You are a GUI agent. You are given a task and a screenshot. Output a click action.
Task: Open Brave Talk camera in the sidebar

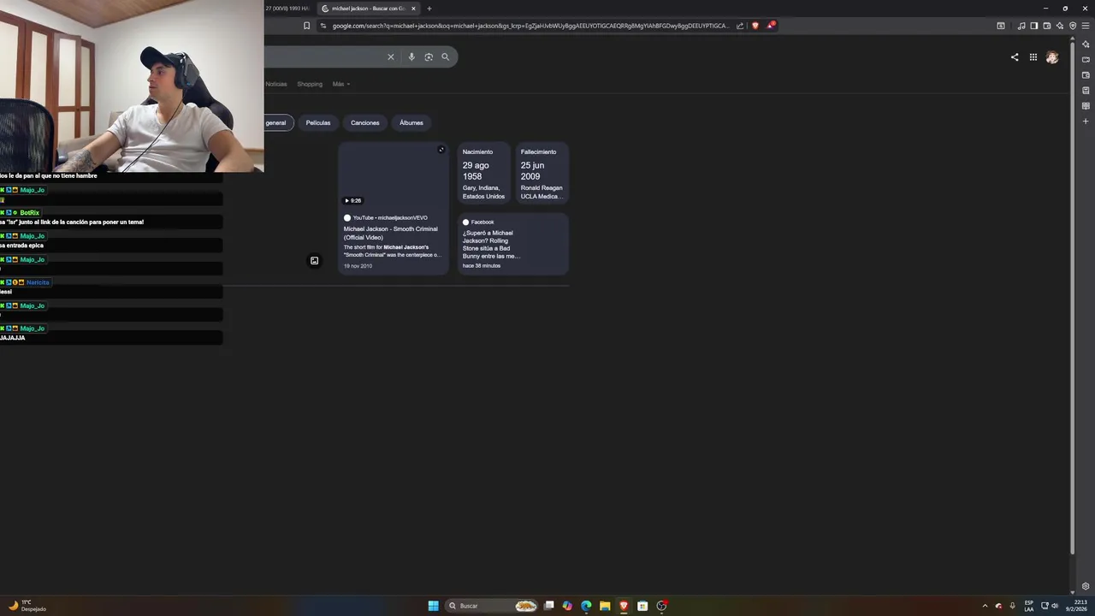1086,60
